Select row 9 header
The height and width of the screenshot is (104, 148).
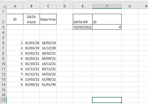[x=3, y=58]
